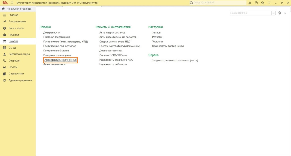Click the Администрирование gear icon in sidebar

[x=5, y=80]
